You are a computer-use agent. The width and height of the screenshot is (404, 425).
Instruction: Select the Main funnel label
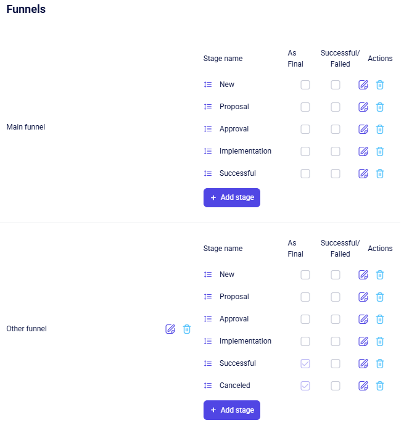coord(26,127)
